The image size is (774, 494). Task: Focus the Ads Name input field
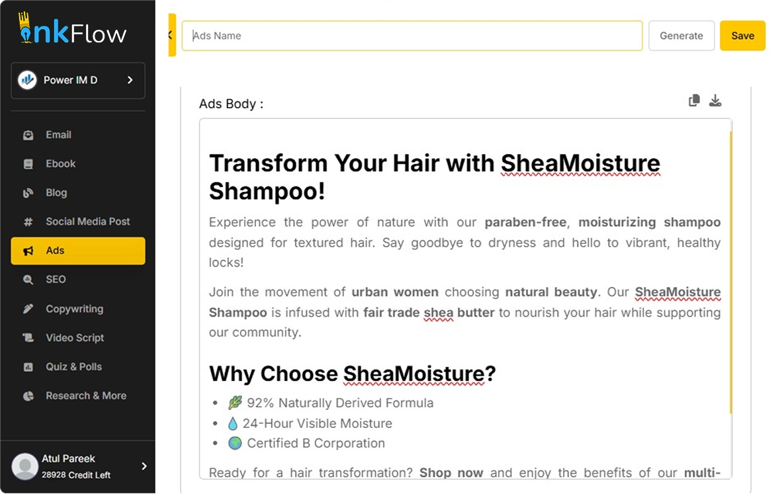pyautogui.click(x=411, y=36)
